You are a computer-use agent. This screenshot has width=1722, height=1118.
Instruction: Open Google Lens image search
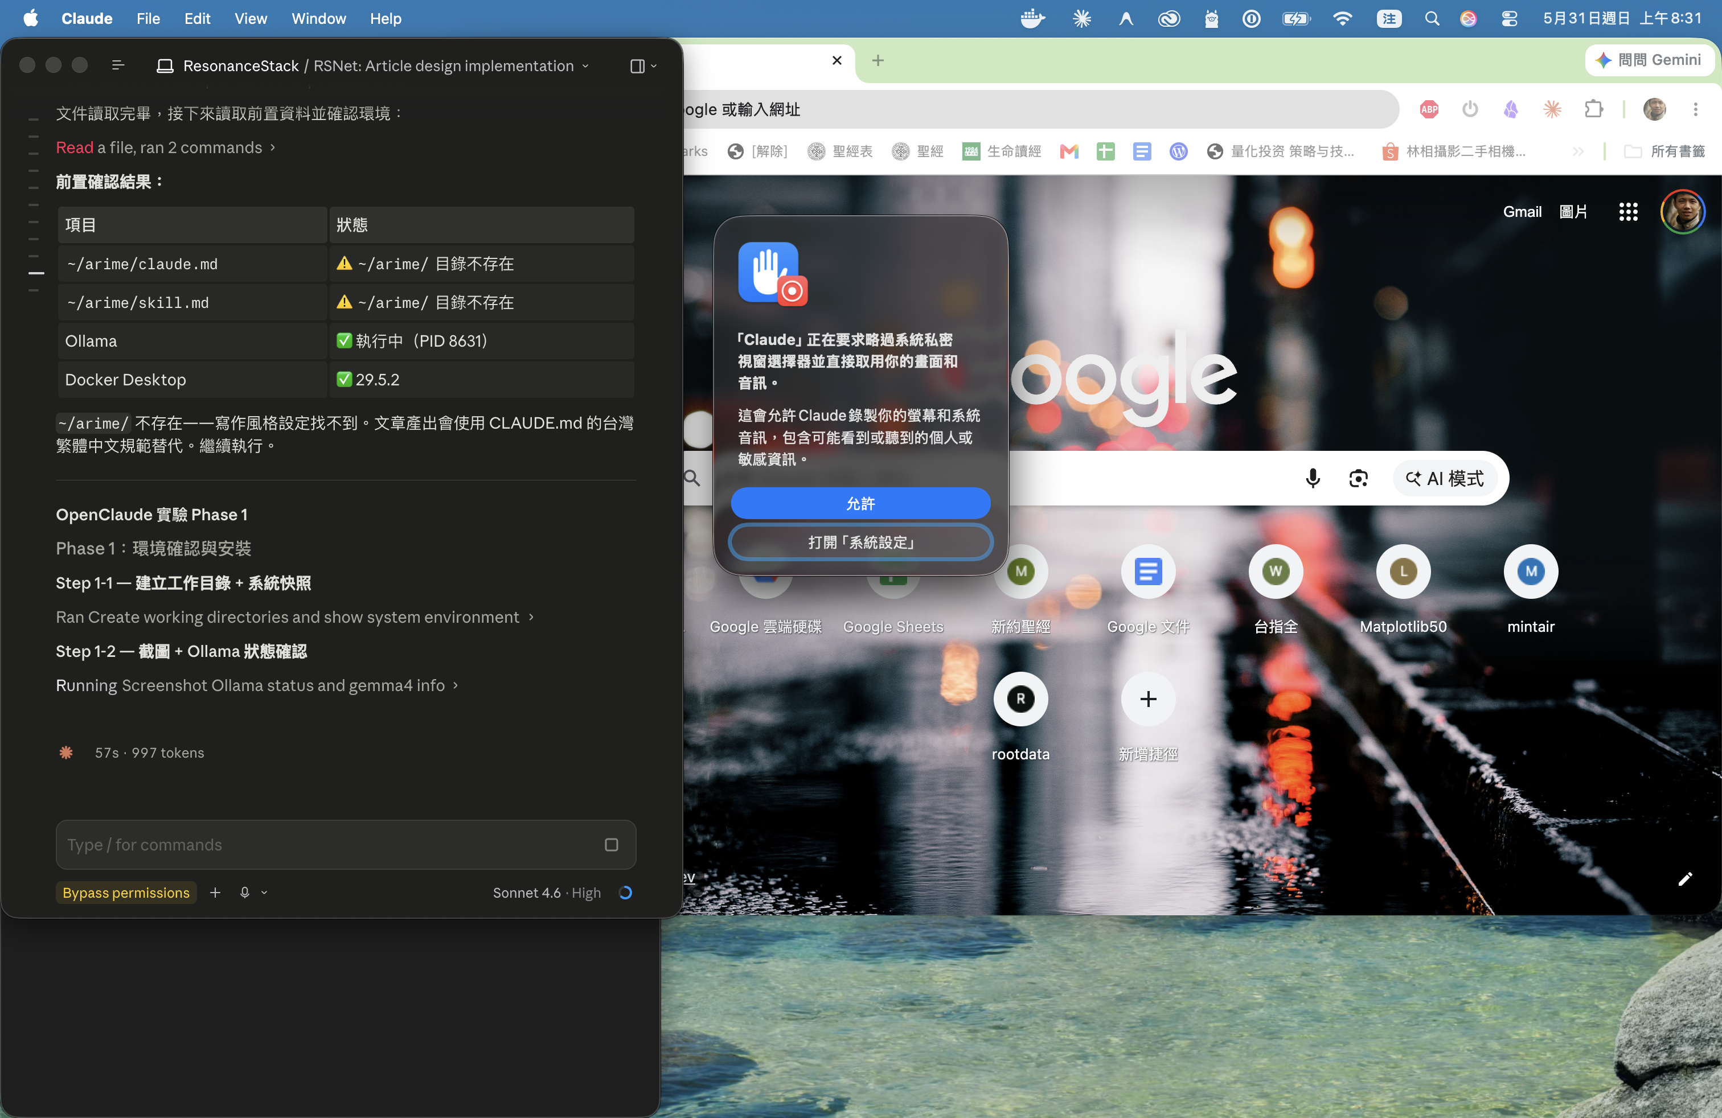1358,478
